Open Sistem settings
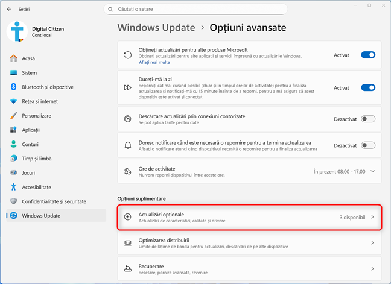The width and height of the screenshot is (391, 284). click(x=56, y=73)
